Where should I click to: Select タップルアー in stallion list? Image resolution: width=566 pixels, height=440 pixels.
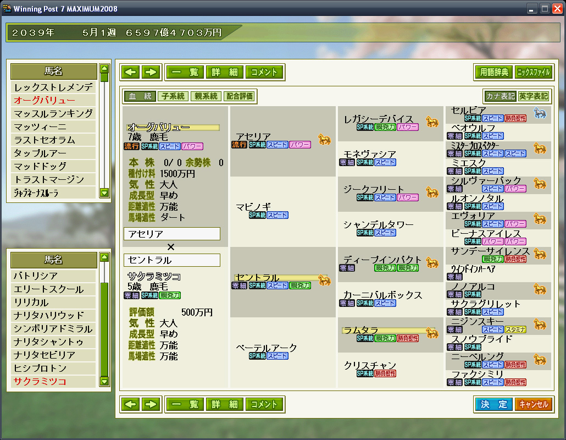click(53, 153)
